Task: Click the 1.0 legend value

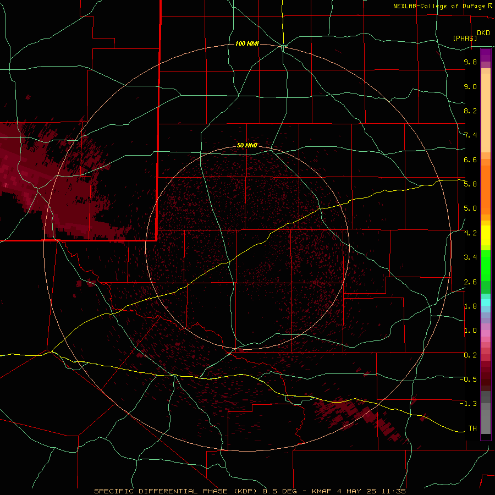Action: 470,331
